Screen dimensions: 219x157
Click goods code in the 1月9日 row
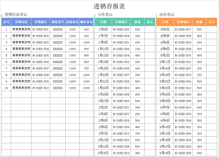[121, 42]
